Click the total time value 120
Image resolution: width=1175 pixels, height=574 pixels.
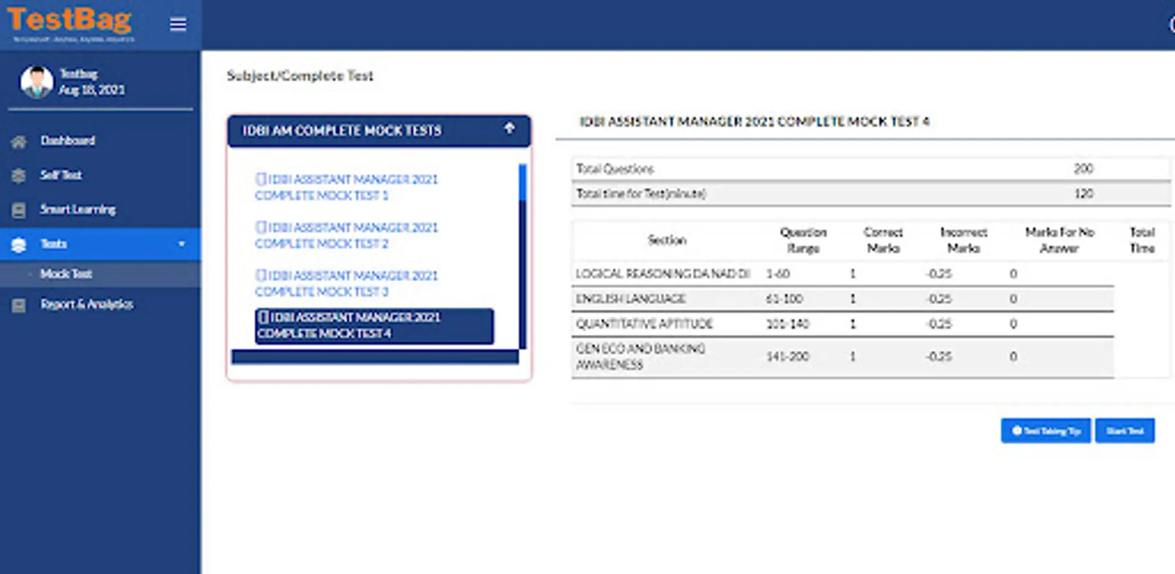1083,193
